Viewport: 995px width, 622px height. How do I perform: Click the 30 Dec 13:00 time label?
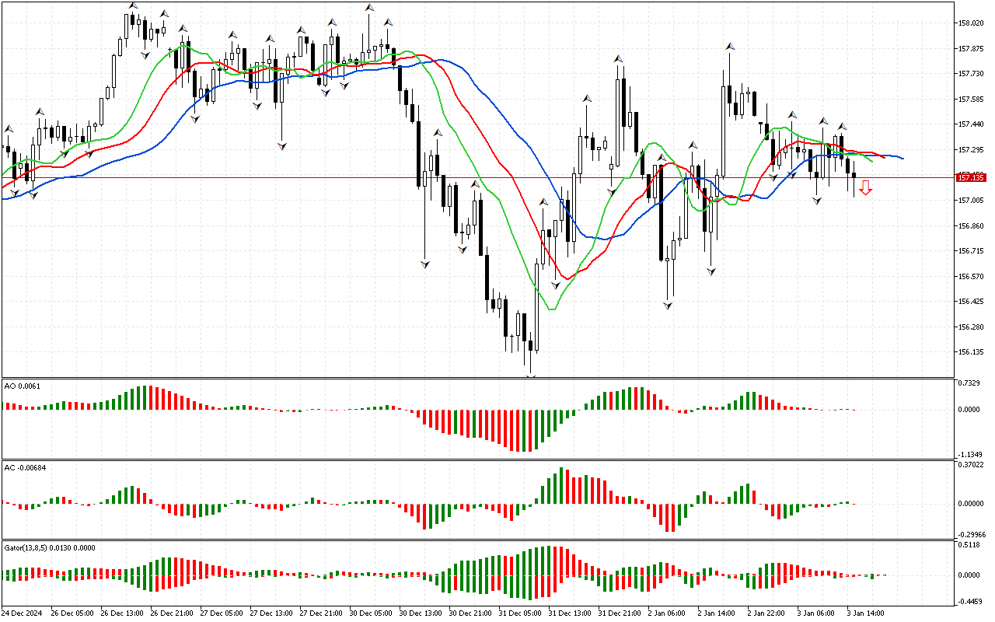point(421,613)
